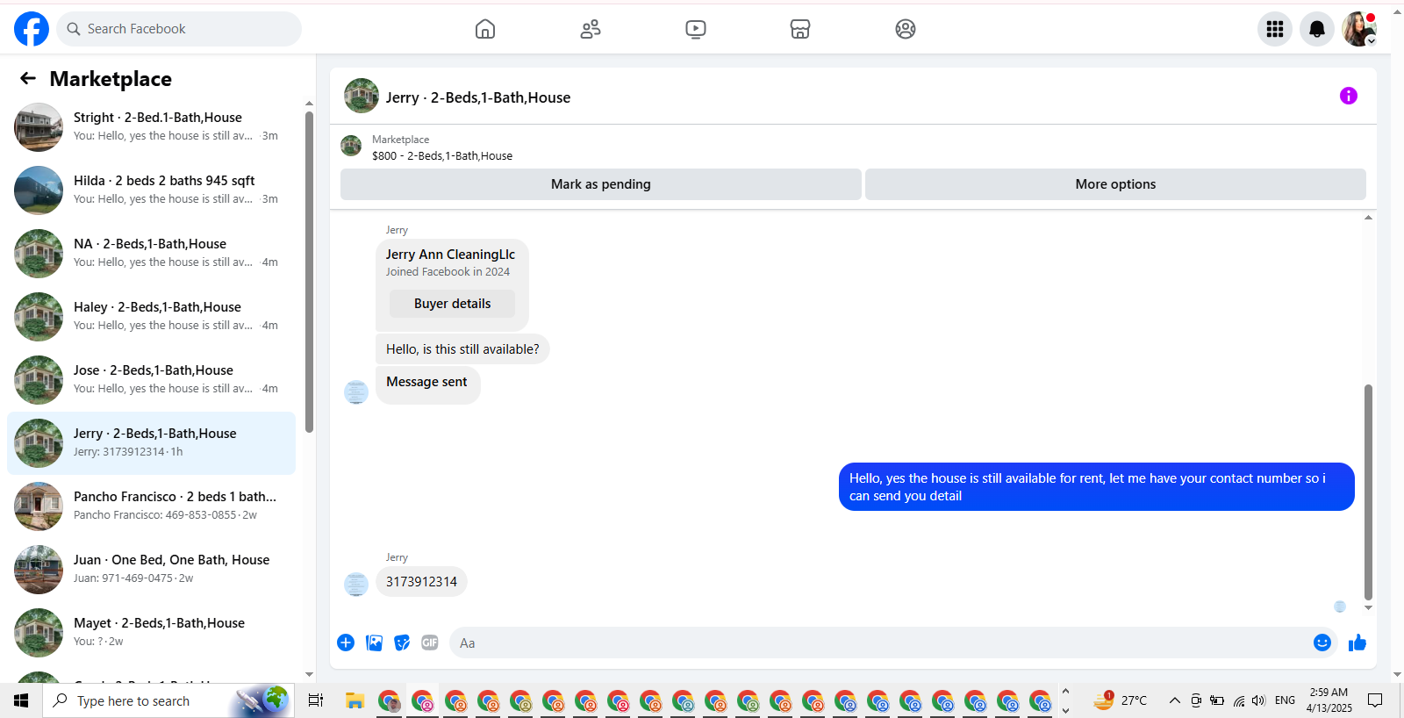Open Windows Task View
1404x718 pixels.
(316, 700)
